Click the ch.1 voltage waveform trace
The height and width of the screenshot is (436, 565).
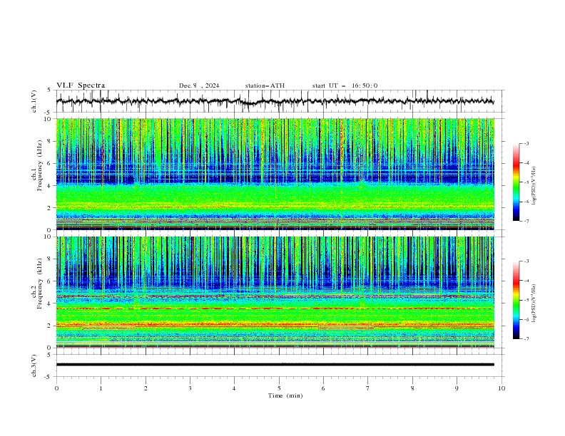pyautogui.click(x=275, y=101)
